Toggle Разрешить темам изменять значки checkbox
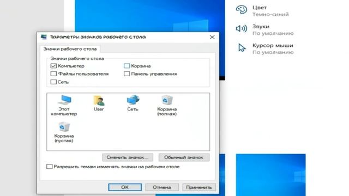The width and height of the screenshot is (349, 196). pos(50,167)
